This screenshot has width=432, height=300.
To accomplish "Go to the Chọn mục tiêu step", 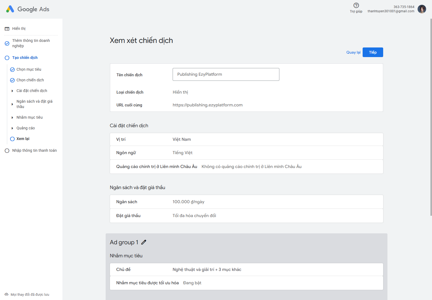I will coord(29,69).
